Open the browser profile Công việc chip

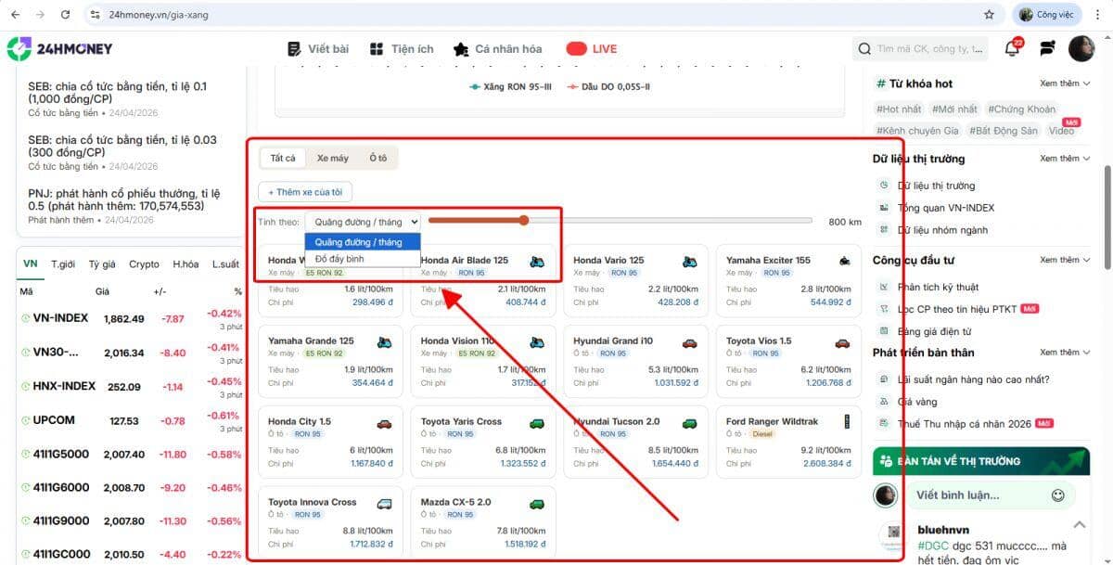click(1046, 15)
